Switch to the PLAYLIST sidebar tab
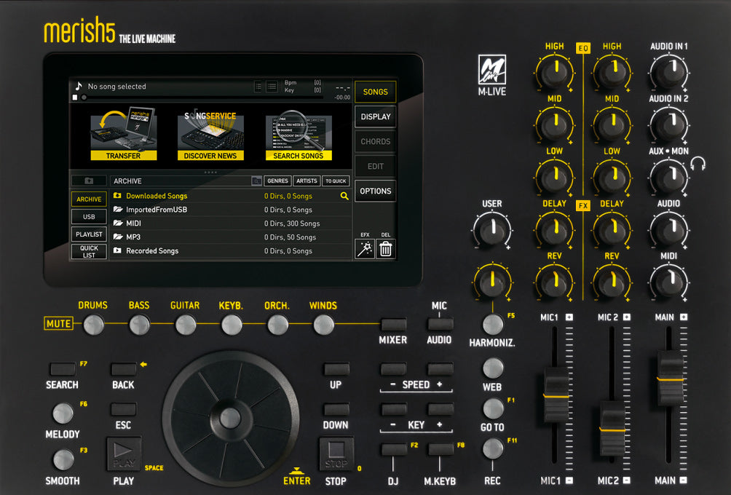 pos(89,234)
